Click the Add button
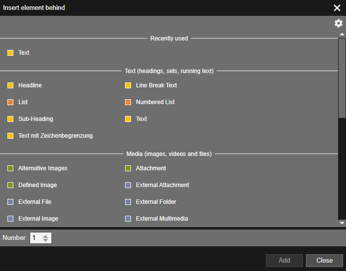346x271 pixels. [x=284, y=261]
